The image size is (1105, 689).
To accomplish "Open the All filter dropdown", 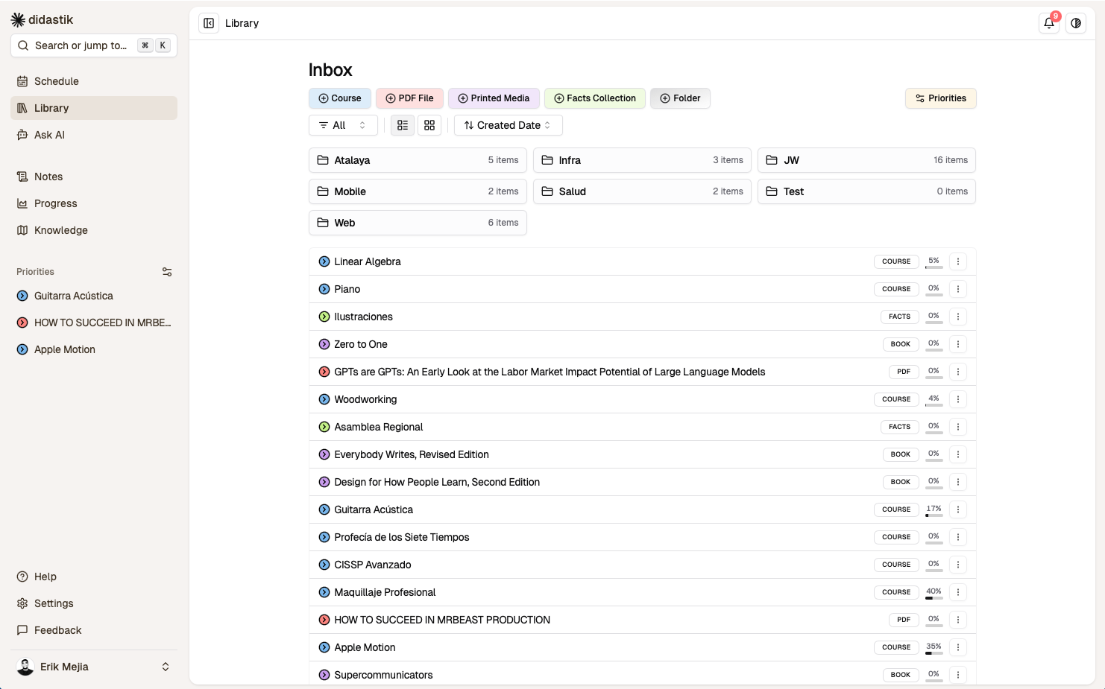I will pyautogui.click(x=343, y=125).
